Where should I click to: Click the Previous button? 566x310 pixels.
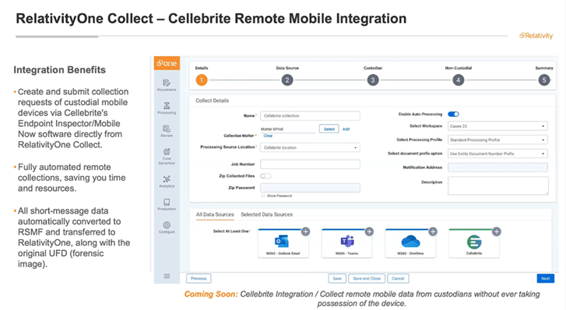tap(199, 279)
